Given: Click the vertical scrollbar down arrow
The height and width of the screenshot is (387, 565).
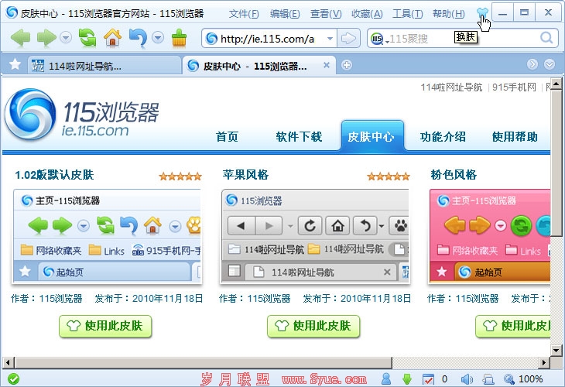Looking at the screenshot, I should pyautogui.click(x=556, y=350).
